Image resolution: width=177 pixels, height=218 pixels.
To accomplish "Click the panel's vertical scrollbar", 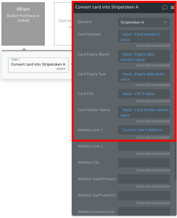I will tap(175, 161).
